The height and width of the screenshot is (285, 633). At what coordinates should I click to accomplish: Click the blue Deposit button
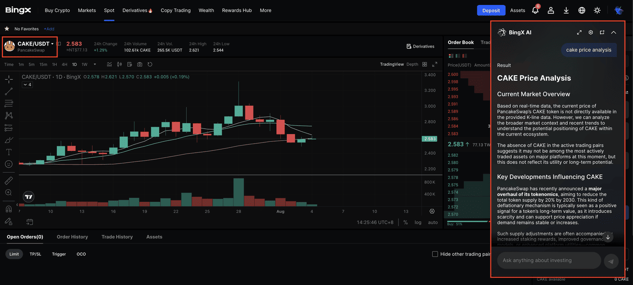(x=491, y=10)
